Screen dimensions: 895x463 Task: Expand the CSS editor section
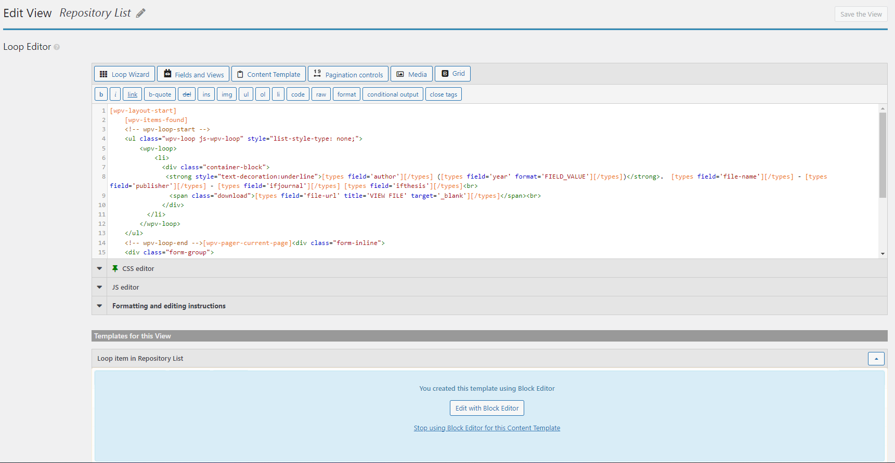tap(99, 268)
